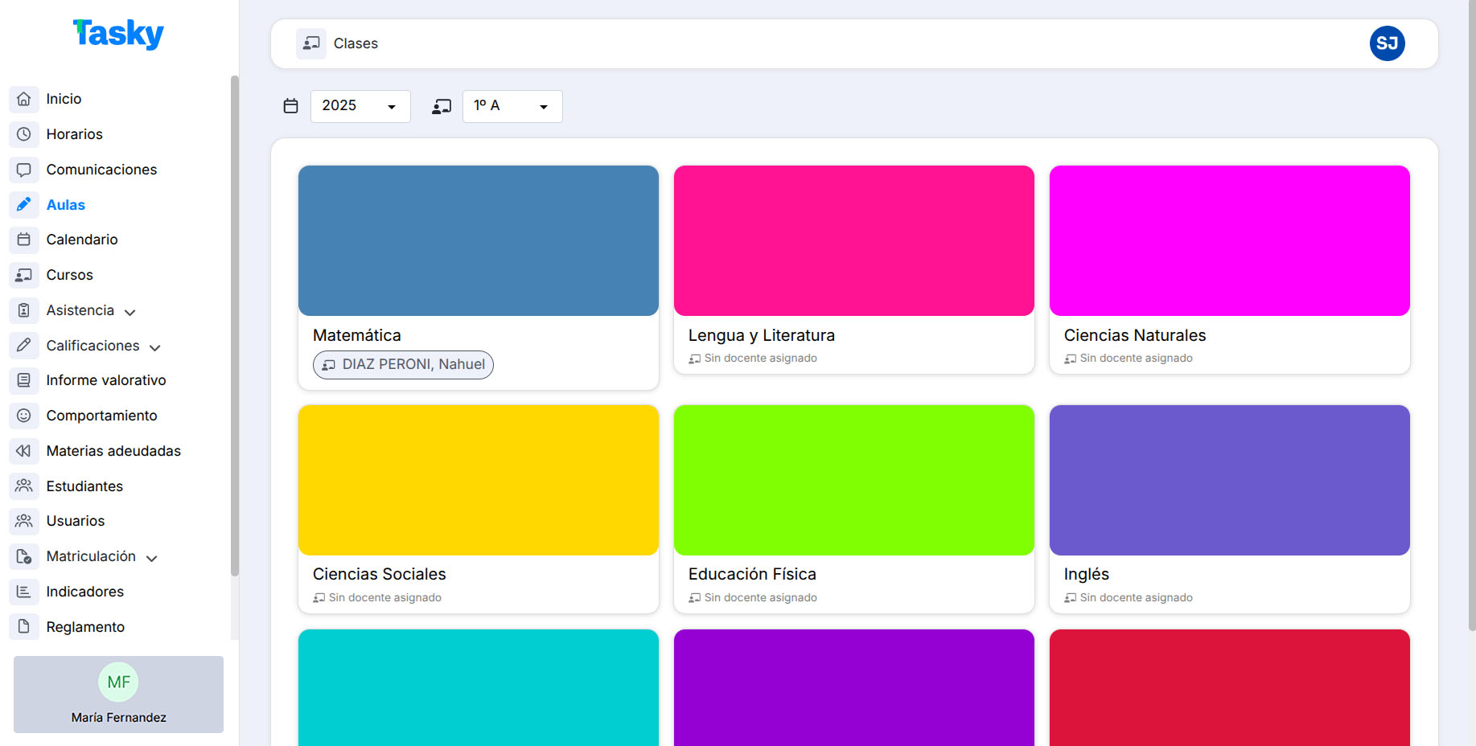Click the sidebar vertical scrollbar
1476x746 pixels.
tap(235, 326)
